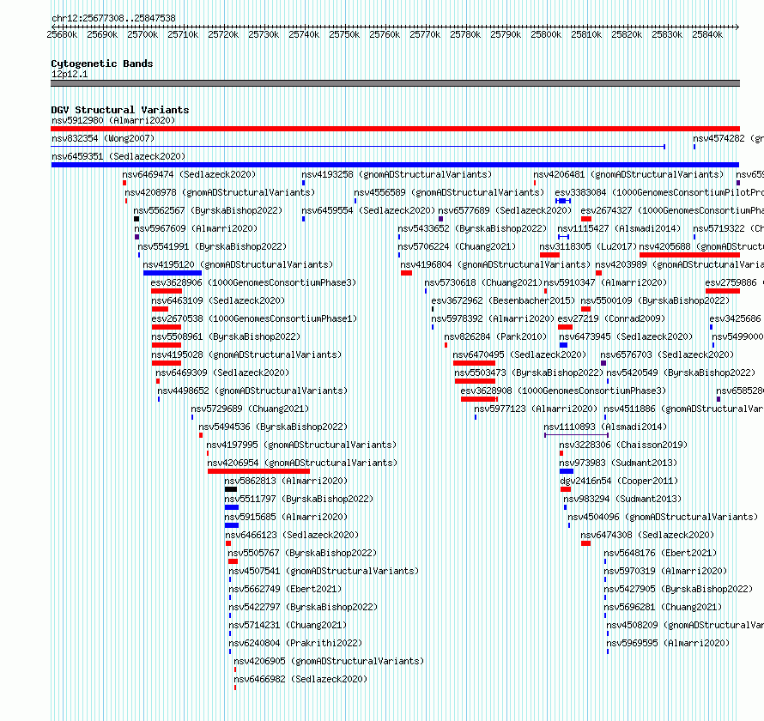Viewport: 764px width, 721px height.
Task: Select nsv973983 (Sudmant2013) label
Action: [618, 463]
